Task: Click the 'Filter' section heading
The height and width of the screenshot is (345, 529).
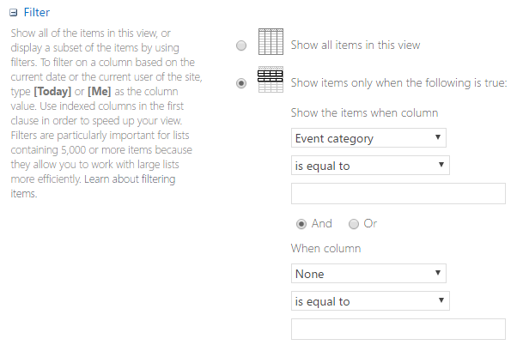Action: pyautogui.click(x=37, y=13)
